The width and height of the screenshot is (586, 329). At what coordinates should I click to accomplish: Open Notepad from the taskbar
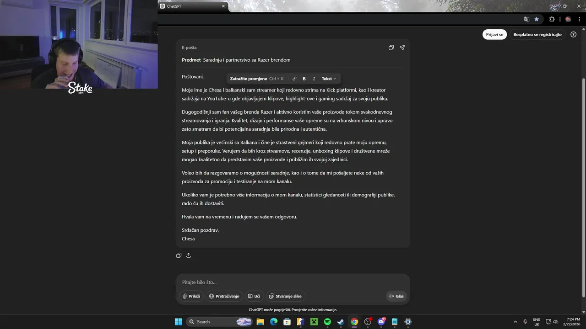point(395,322)
